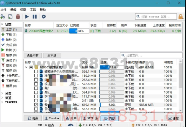Click the orange upload arrow in status bar
This screenshot has width=186, height=127.
tap(133, 125)
